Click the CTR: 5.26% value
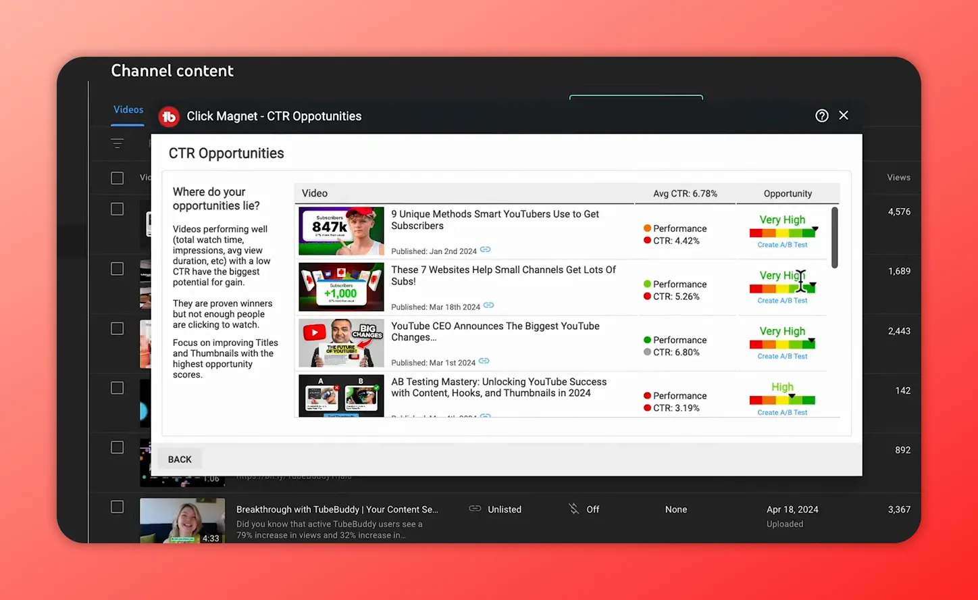 pyautogui.click(x=676, y=297)
